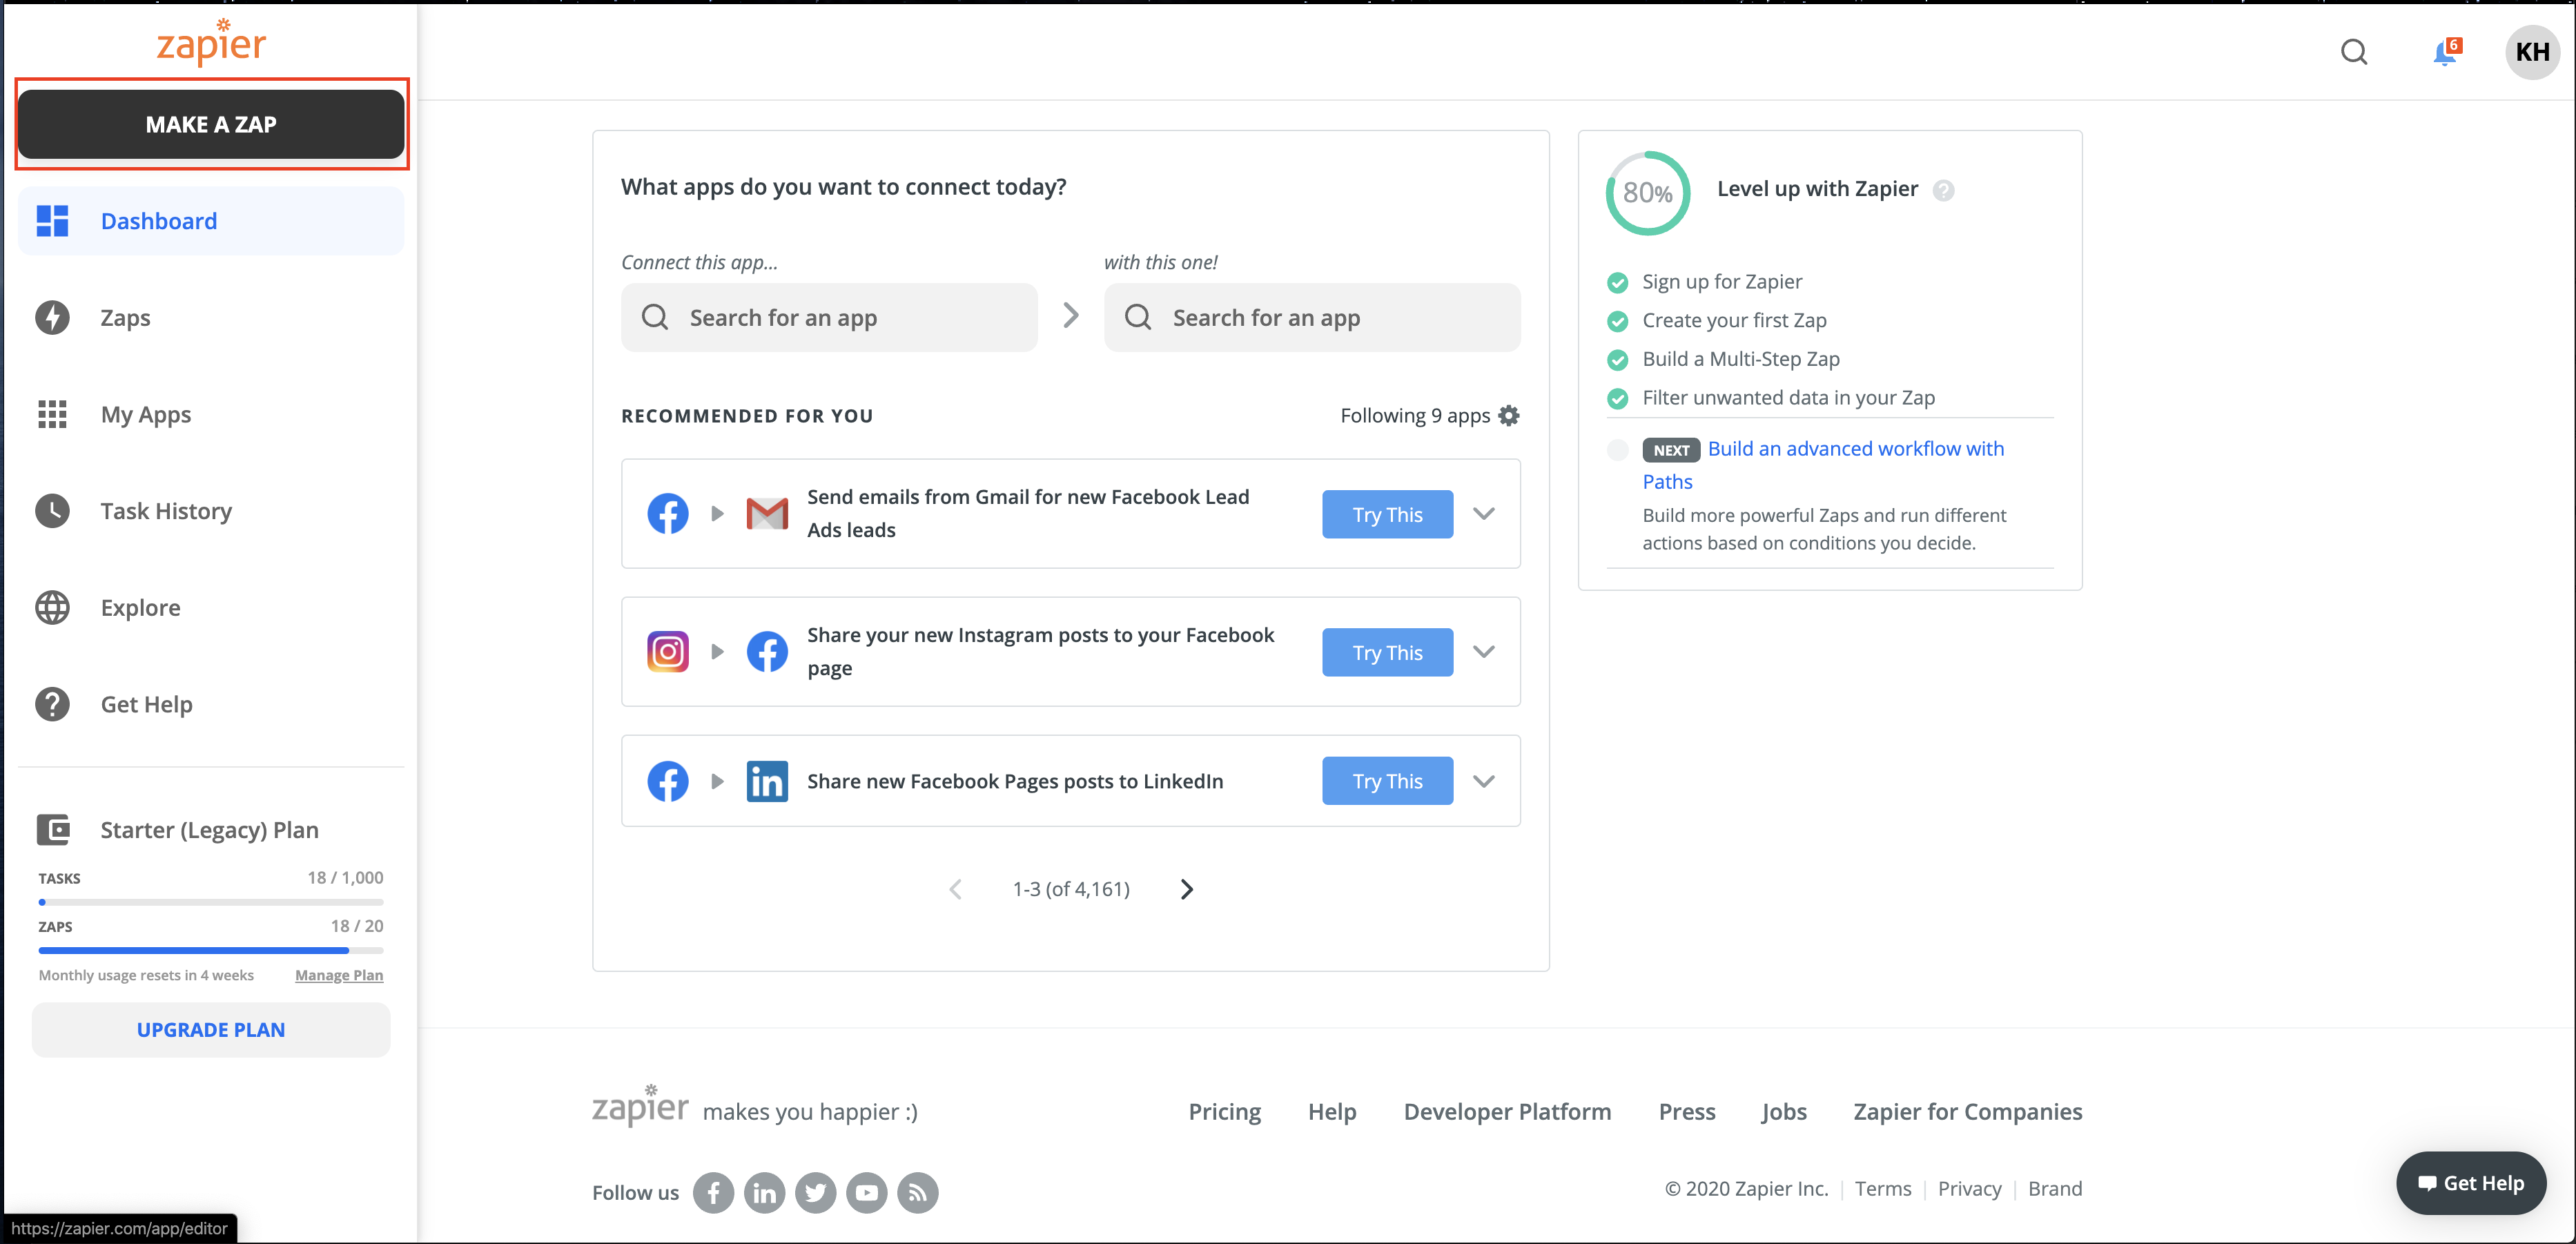Click the Facebook icon in Gmail leads row
The image size is (2576, 1244).
tap(667, 514)
